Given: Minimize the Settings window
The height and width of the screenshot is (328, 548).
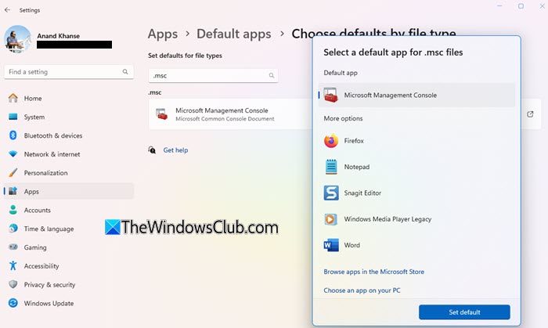Looking at the screenshot, I should (499, 6).
